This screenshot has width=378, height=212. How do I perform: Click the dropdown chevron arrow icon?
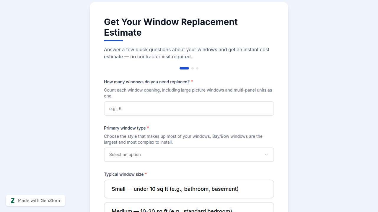(266, 155)
